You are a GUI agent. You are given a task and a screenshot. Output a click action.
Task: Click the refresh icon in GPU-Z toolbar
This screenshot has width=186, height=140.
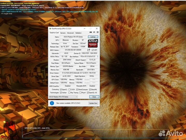pos(94,32)
